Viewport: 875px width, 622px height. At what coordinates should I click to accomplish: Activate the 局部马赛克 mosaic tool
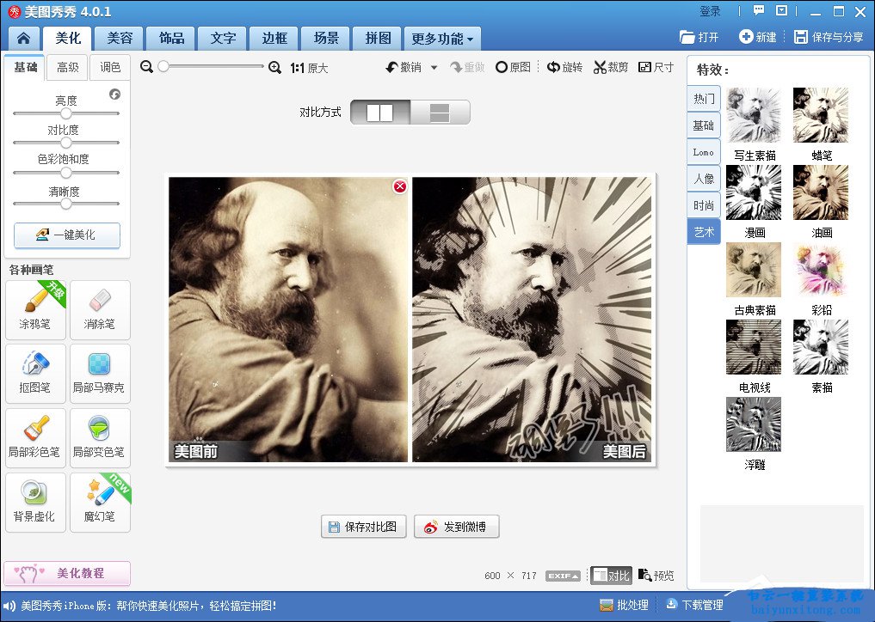coord(100,374)
